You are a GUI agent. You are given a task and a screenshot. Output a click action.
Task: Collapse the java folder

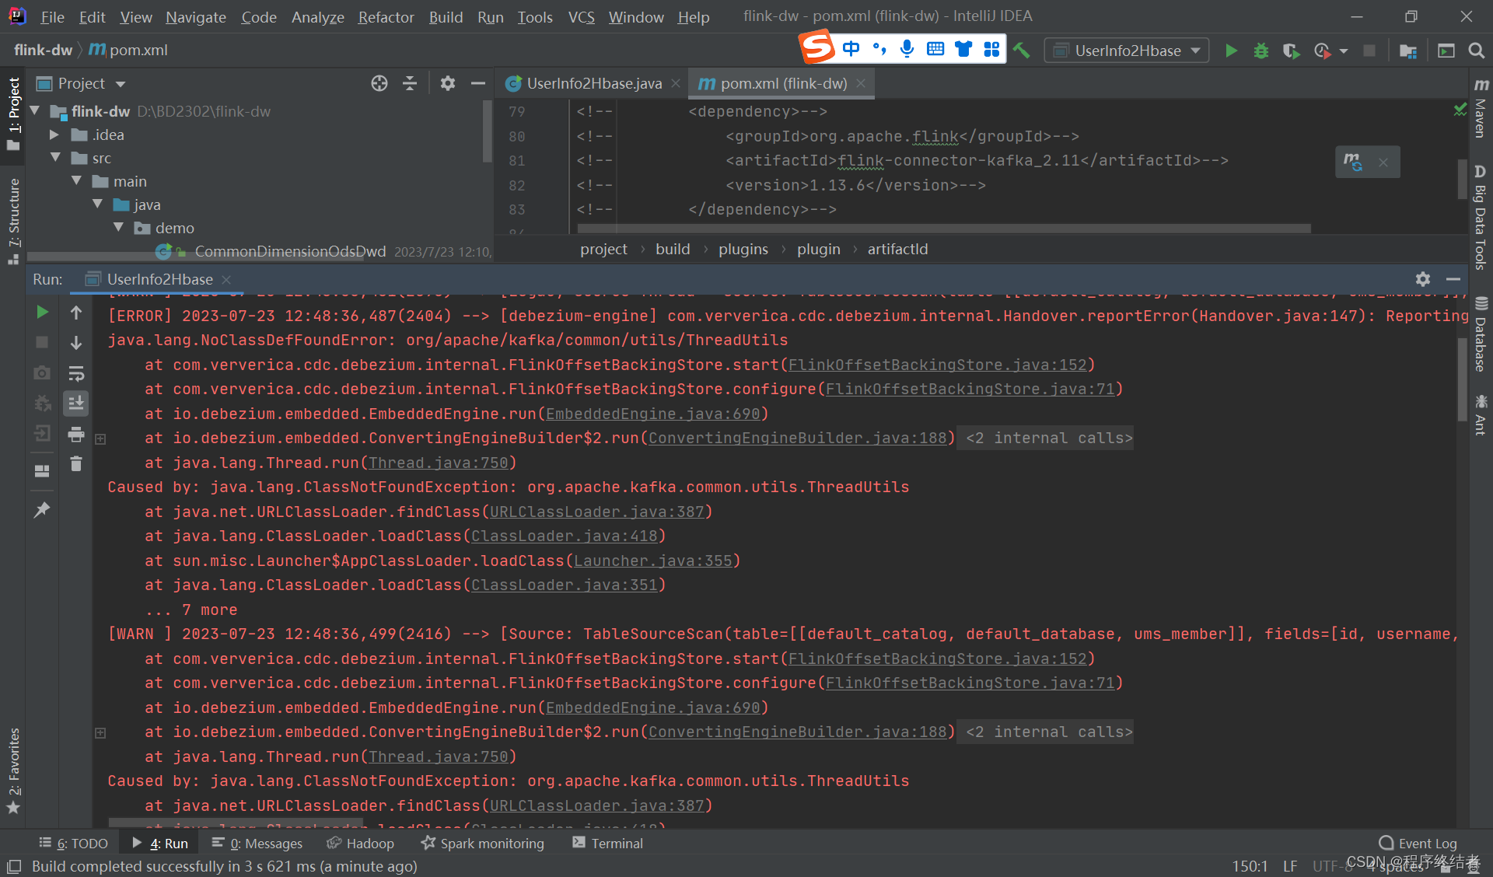coord(97,204)
